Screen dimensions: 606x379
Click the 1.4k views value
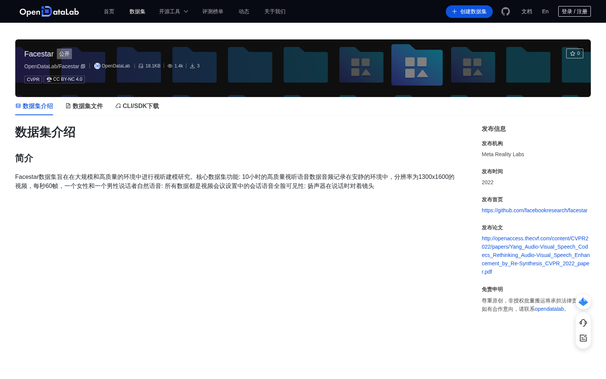179,66
